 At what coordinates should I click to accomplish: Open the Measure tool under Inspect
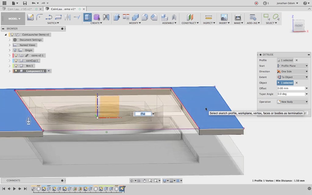[x=208, y=17]
